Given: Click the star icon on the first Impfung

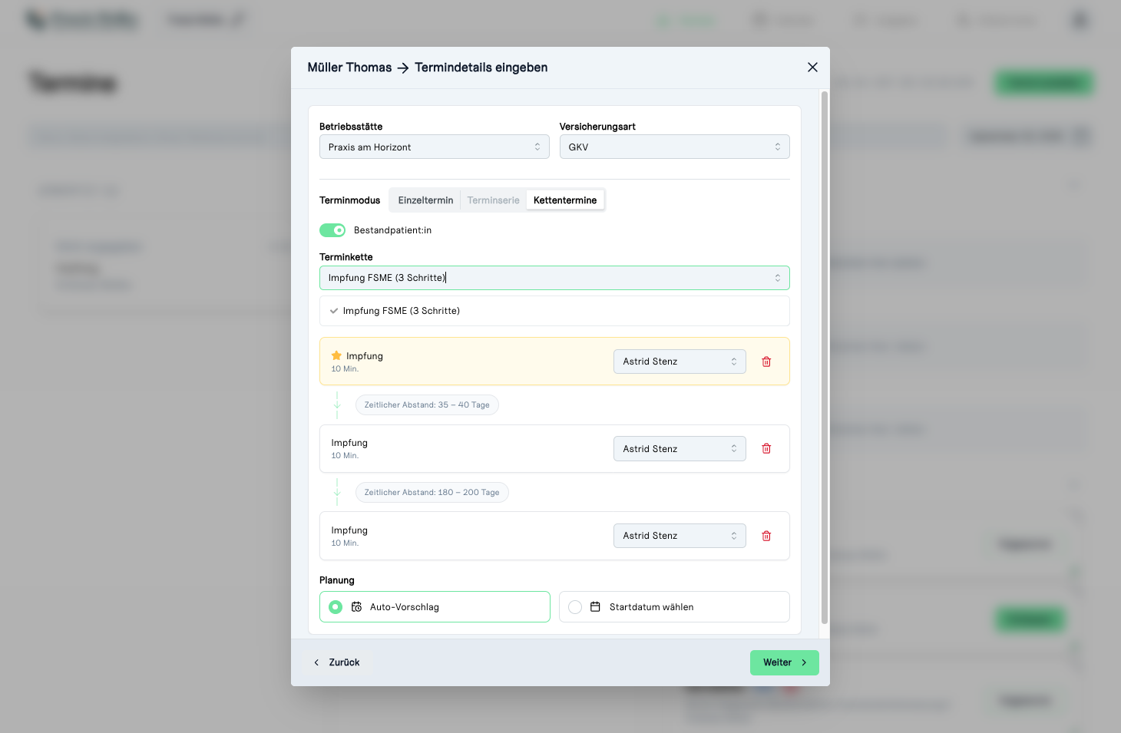Looking at the screenshot, I should (336, 355).
